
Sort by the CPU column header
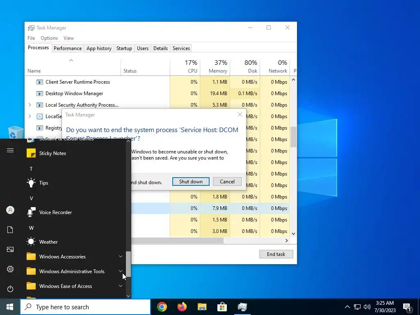(x=185, y=67)
